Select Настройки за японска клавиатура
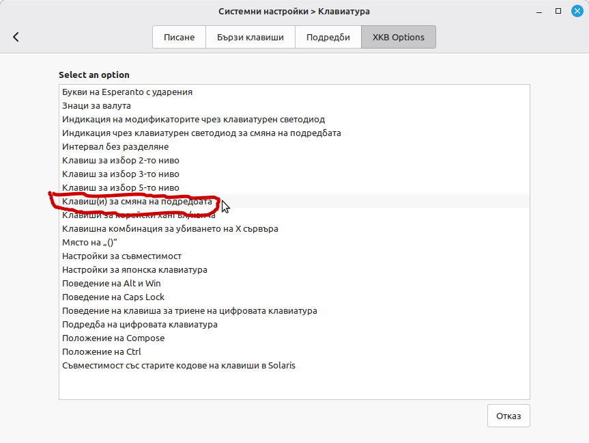Screen dimensions: 589x443 pyautogui.click(x=295, y=270)
